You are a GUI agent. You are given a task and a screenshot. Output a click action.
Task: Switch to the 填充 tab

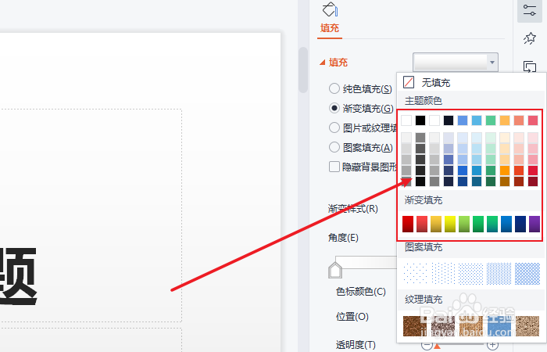tap(330, 28)
